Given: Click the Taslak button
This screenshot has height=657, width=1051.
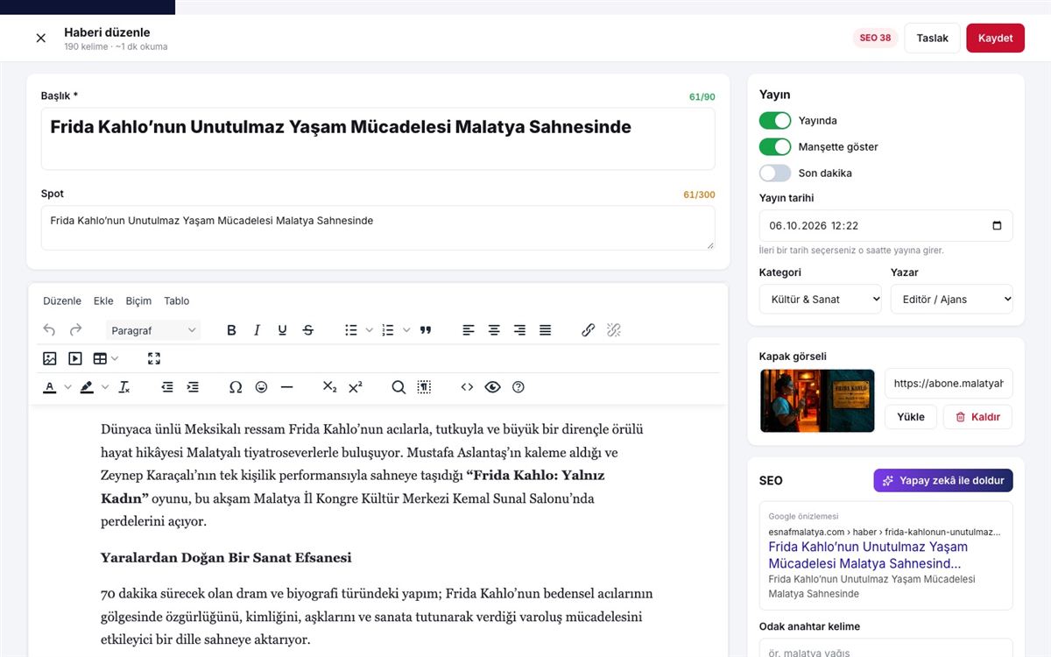Looking at the screenshot, I should pyautogui.click(x=933, y=39).
